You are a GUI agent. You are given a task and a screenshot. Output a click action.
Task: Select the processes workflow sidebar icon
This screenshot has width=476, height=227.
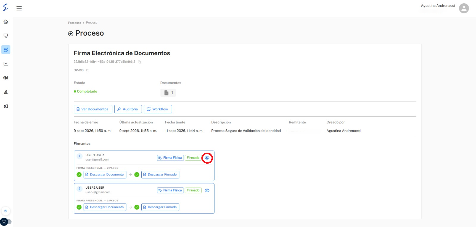click(6, 50)
